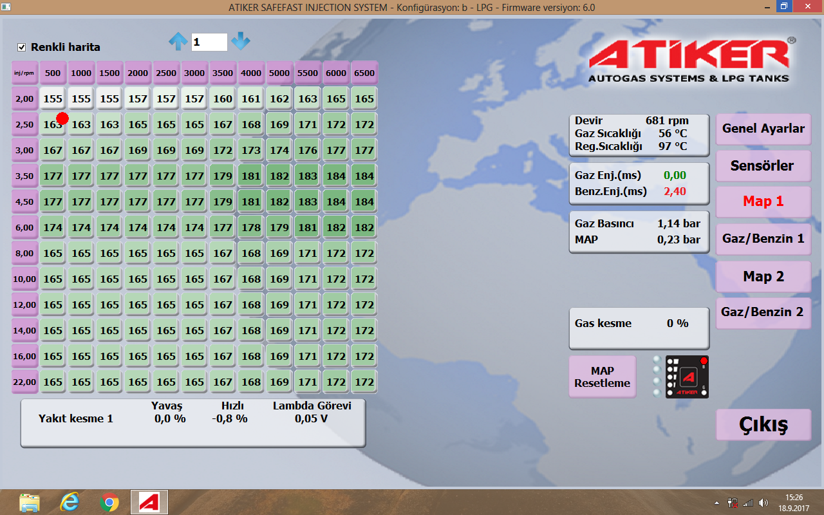Open Gaz/Benzin 1 page
The height and width of the screenshot is (515, 824).
tap(763, 239)
